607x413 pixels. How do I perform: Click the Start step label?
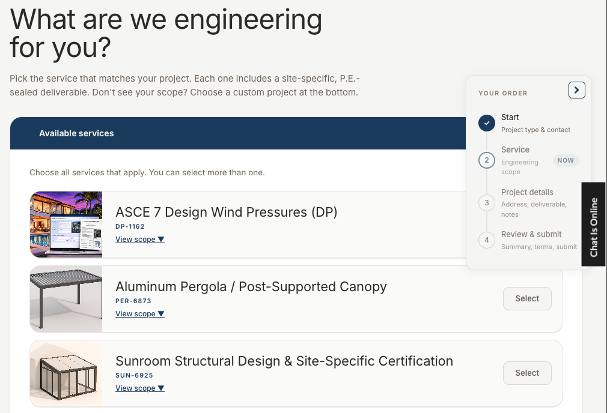(x=510, y=117)
